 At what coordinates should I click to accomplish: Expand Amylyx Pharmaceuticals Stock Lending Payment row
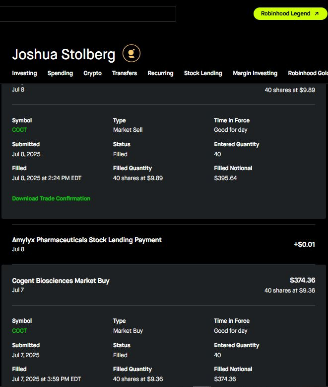tap(87, 240)
